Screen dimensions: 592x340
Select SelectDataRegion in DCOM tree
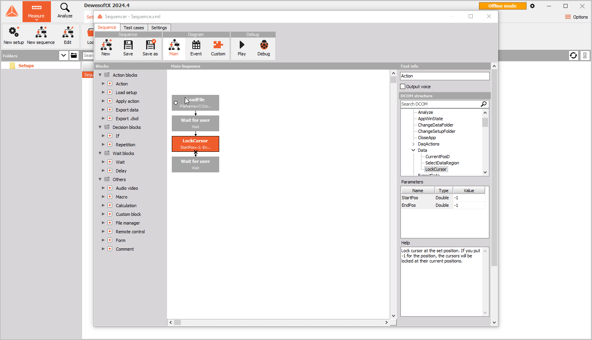click(x=442, y=163)
